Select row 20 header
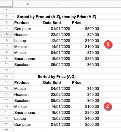Screen dimensions: 121x132 (7, 124)
